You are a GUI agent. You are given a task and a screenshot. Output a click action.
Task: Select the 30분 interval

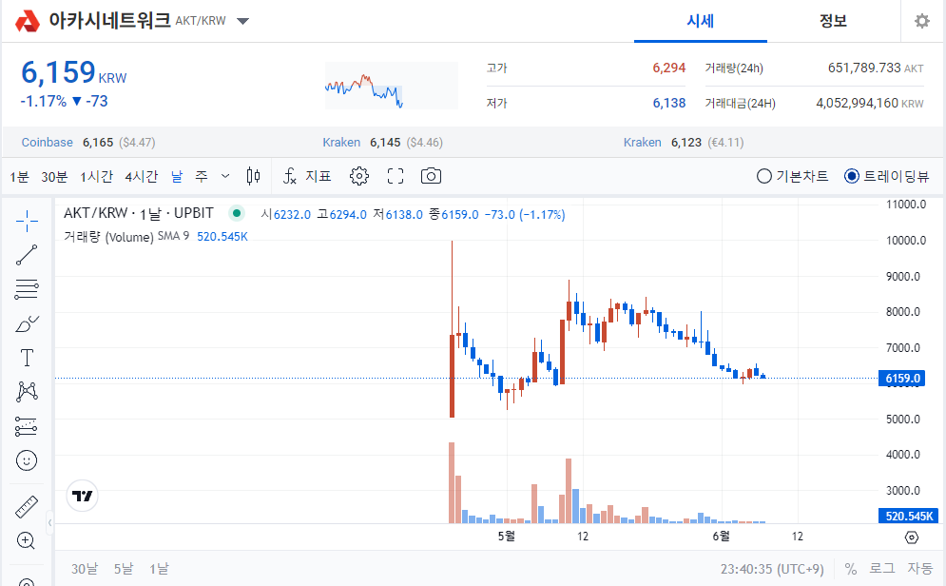pyautogui.click(x=54, y=177)
